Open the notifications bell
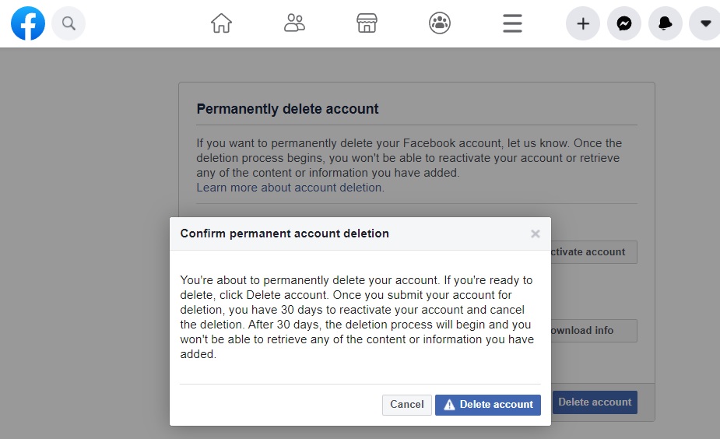This screenshot has width=720, height=439. (x=666, y=23)
